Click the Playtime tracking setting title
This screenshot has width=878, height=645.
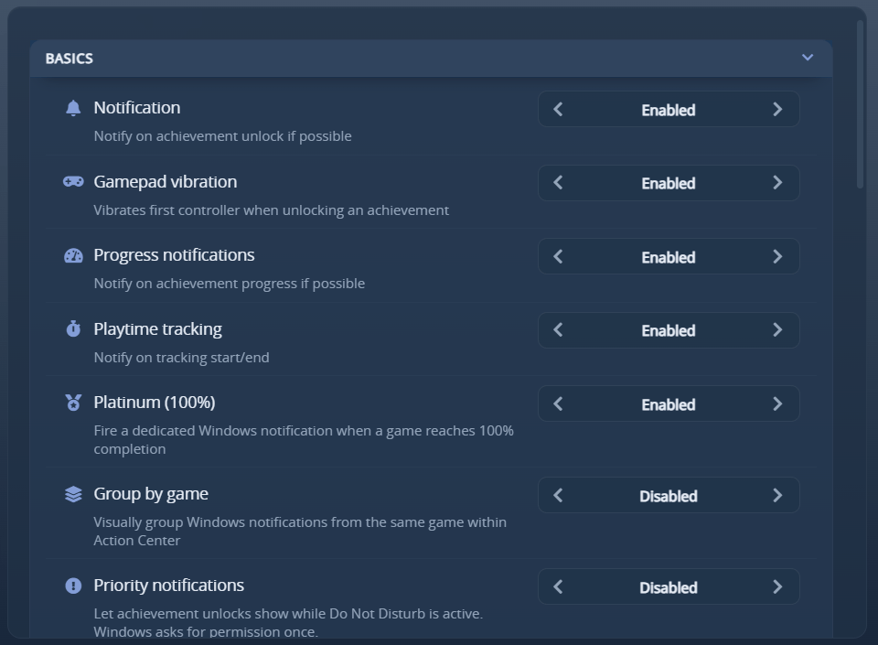tap(158, 329)
